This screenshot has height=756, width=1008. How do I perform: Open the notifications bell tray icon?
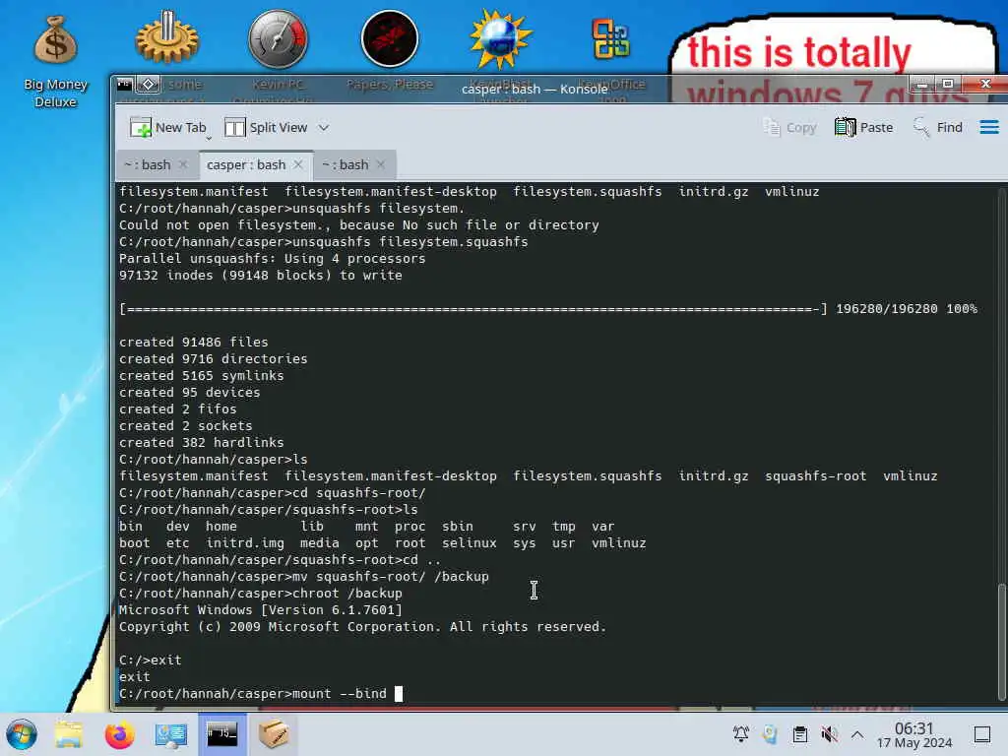(x=740, y=733)
